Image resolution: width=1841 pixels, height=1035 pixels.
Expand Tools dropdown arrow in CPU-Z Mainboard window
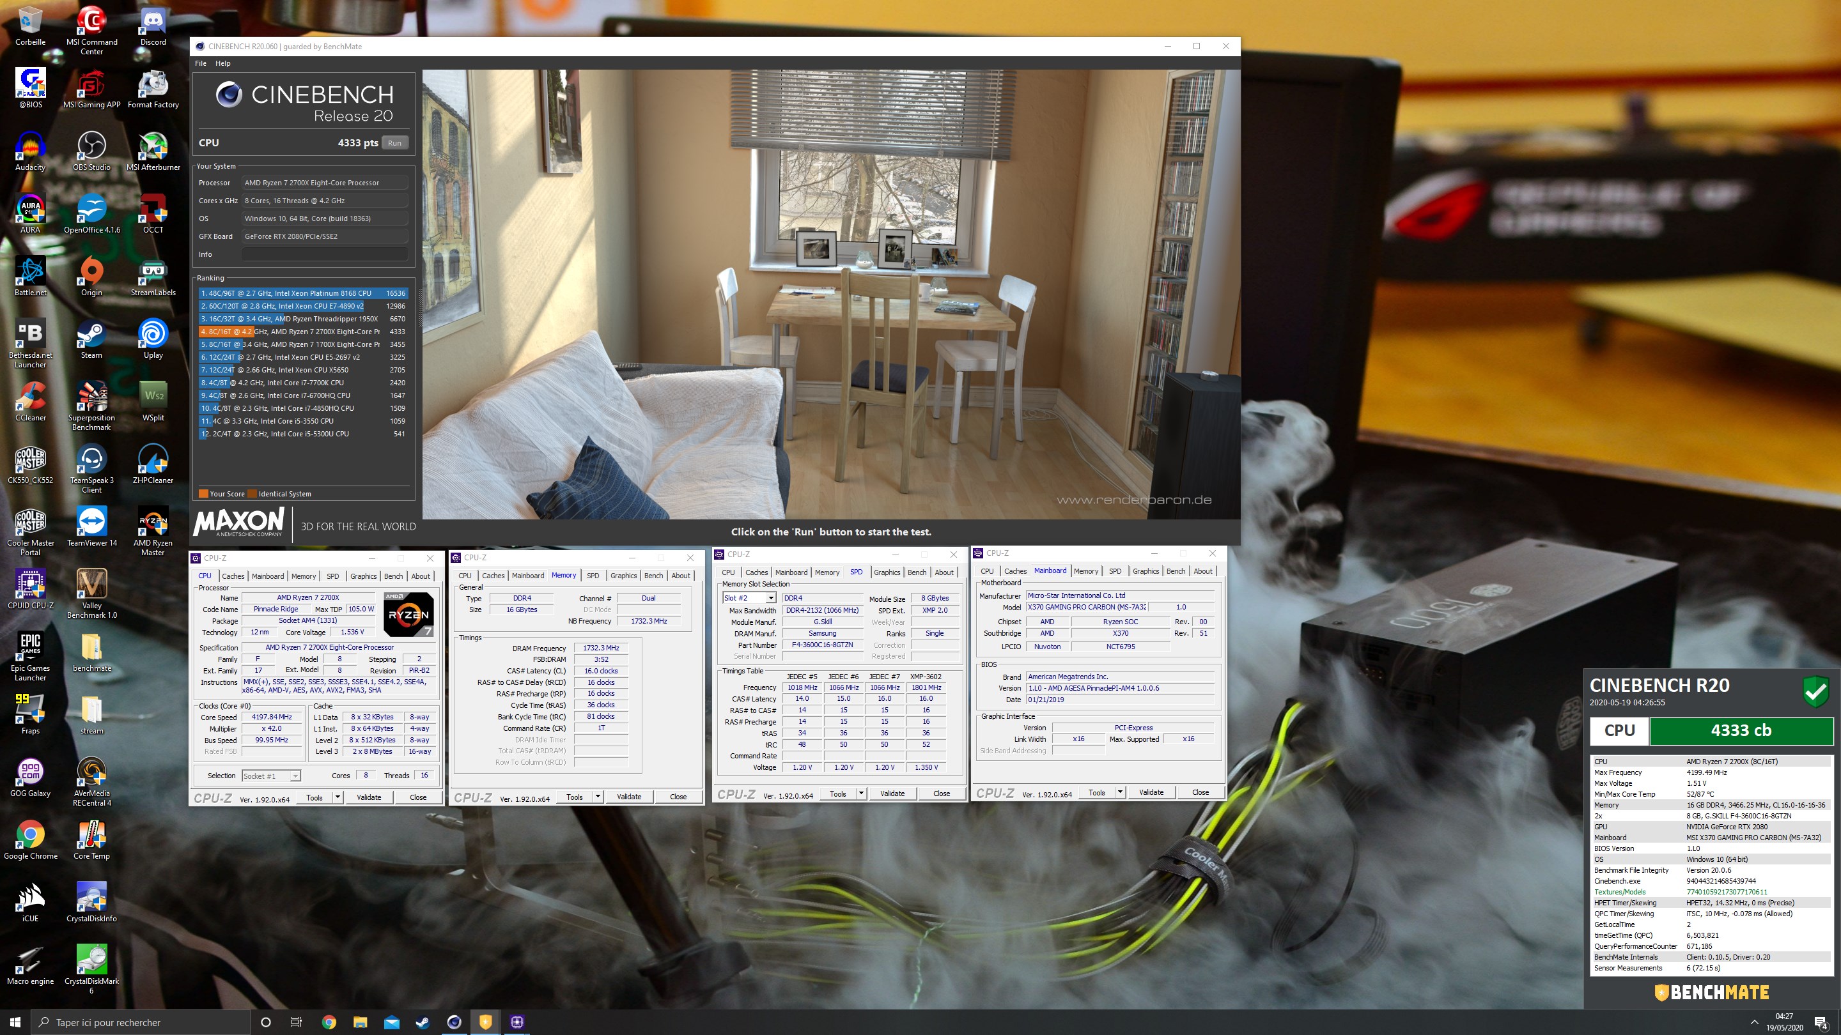pyautogui.click(x=1120, y=792)
